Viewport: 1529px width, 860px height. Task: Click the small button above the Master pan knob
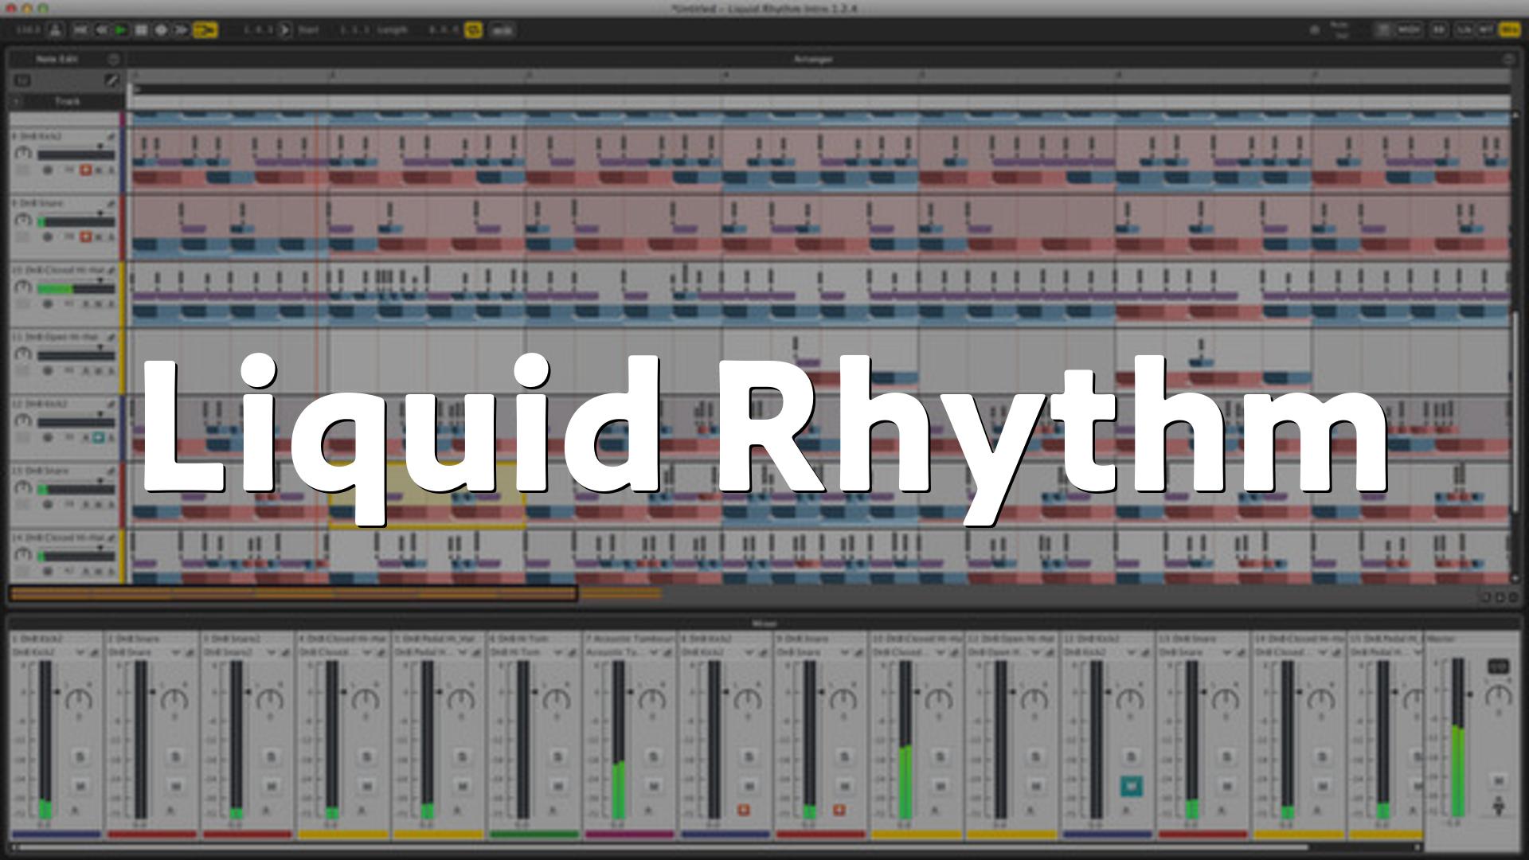pyautogui.click(x=1497, y=666)
